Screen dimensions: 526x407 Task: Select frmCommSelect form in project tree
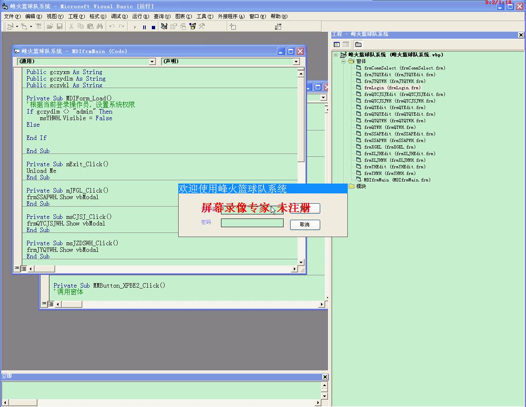pyautogui.click(x=404, y=68)
